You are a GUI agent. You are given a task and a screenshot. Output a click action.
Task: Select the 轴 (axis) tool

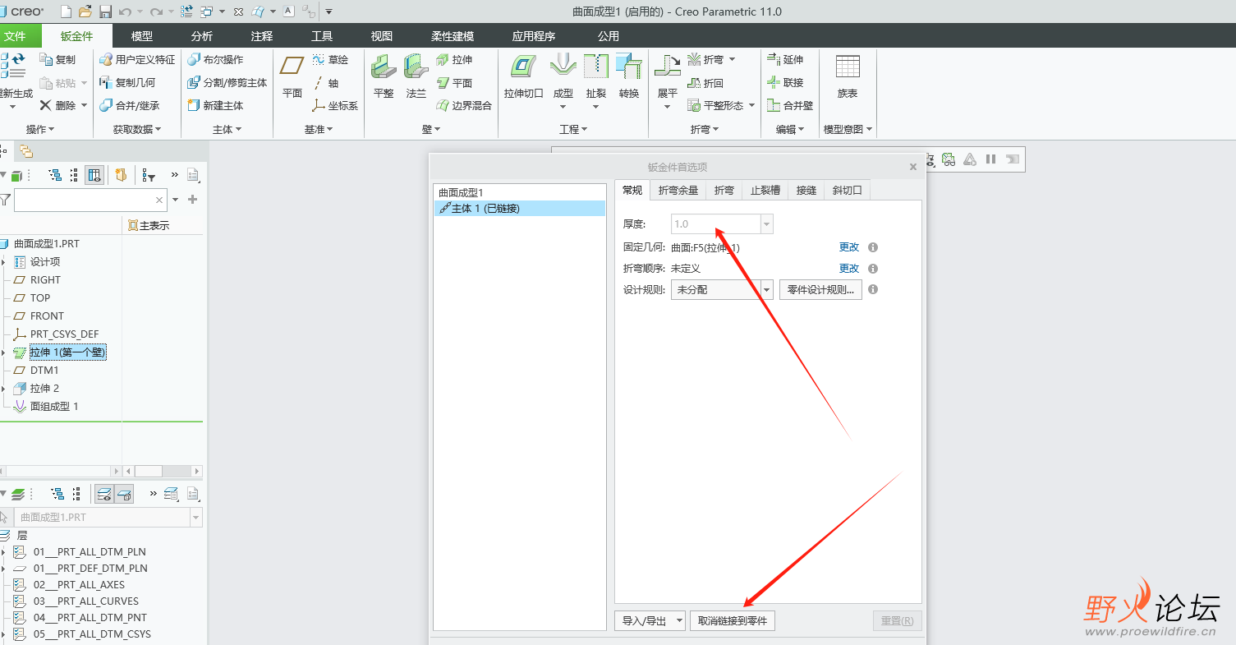coord(325,82)
